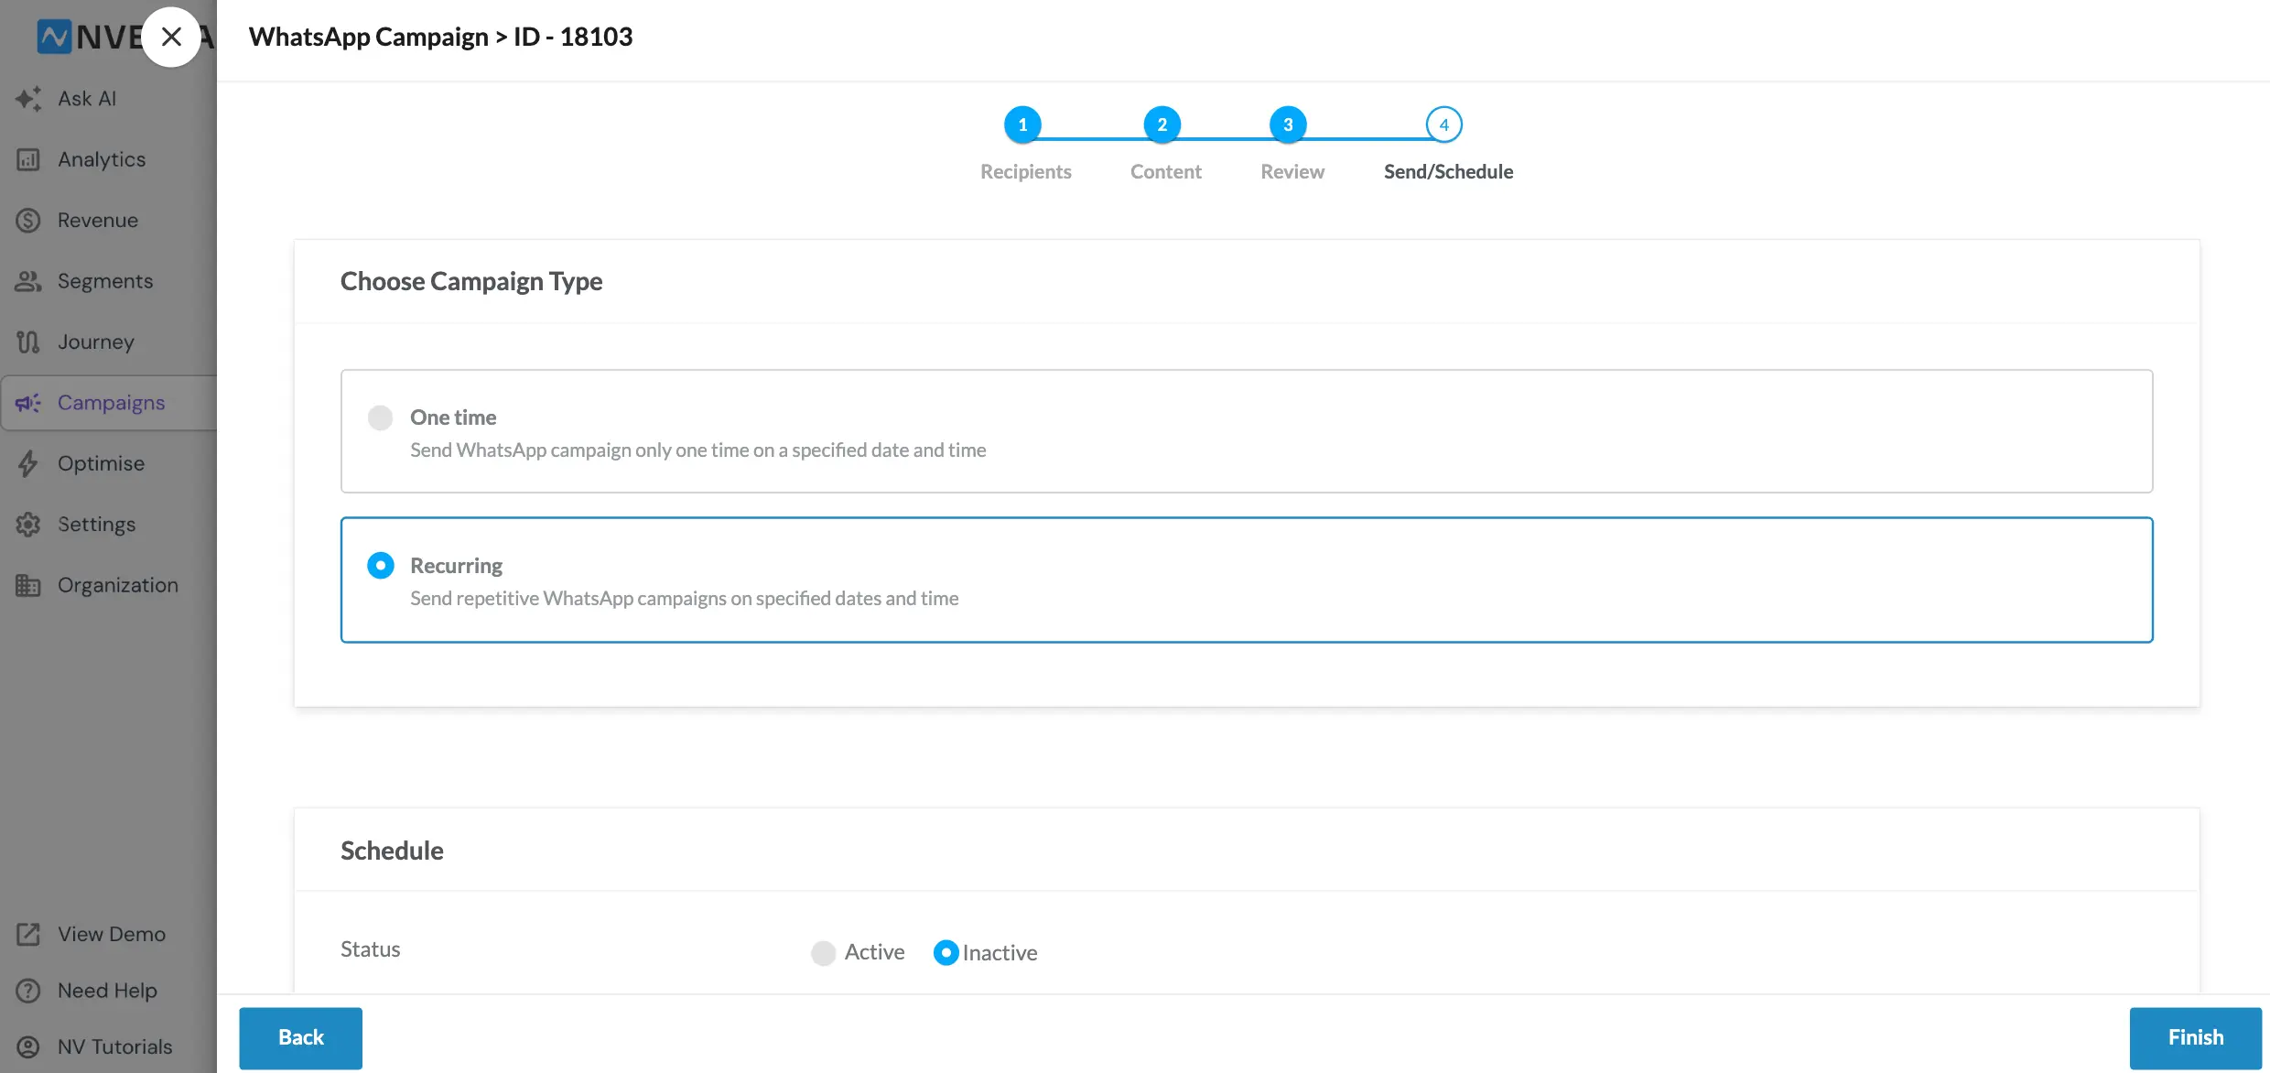Click the Need Help question mark icon
The height and width of the screenshot is (1073, 2270).
(x=28, y=991)
